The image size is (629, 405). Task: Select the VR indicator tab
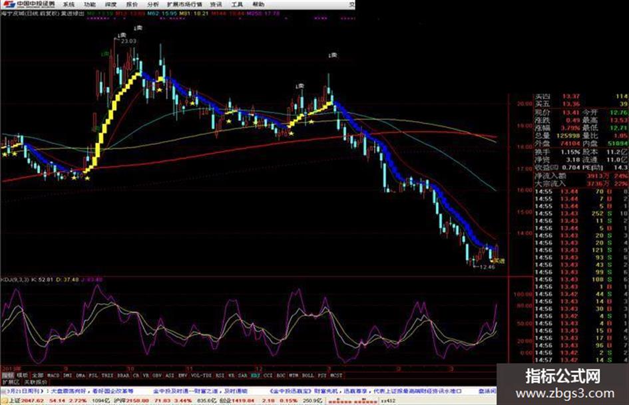pyautogui.click(x=146, y=375)
